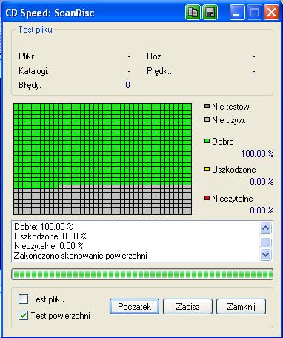Close the CD Speed ScanDisc window
The width and height of the screenshot is (283, 338).
tap(271, 13)
